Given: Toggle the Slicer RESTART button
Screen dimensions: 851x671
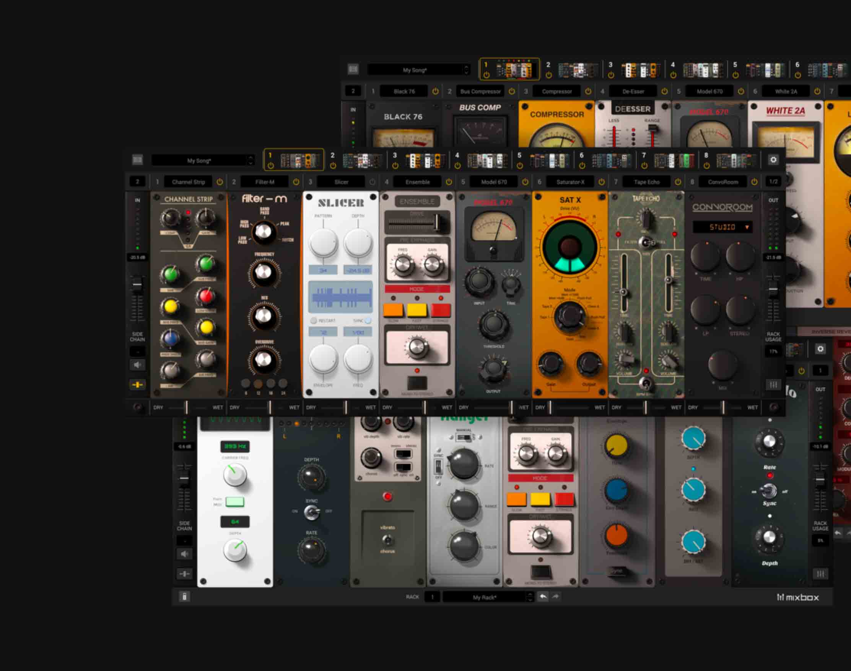Looking at the screenshot, I should coord(313,321).
